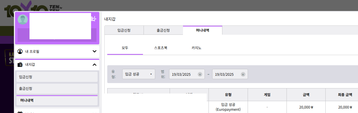Viewport: 358px width, 113px height.
Task: Click the 내지갑 wallet icon
Action: point(20,65)
